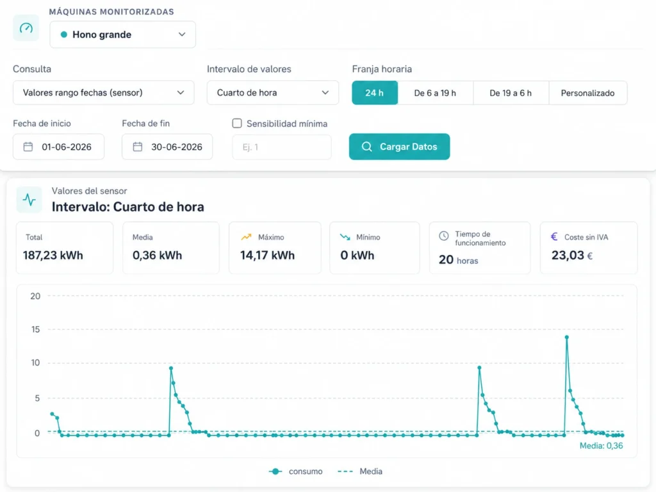The width and height of the screenshot is (656, 492).
Task: Click the clock icon in Tiempo de funcionamiento
Action: coord(444,236)
